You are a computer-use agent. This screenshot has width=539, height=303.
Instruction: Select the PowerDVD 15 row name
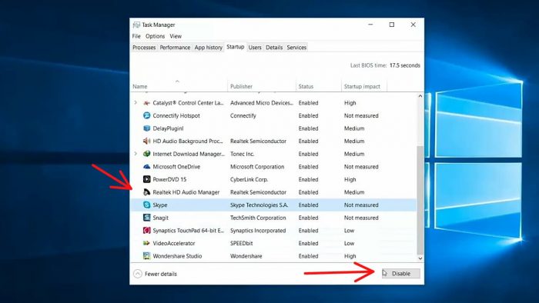click(169, 179)
